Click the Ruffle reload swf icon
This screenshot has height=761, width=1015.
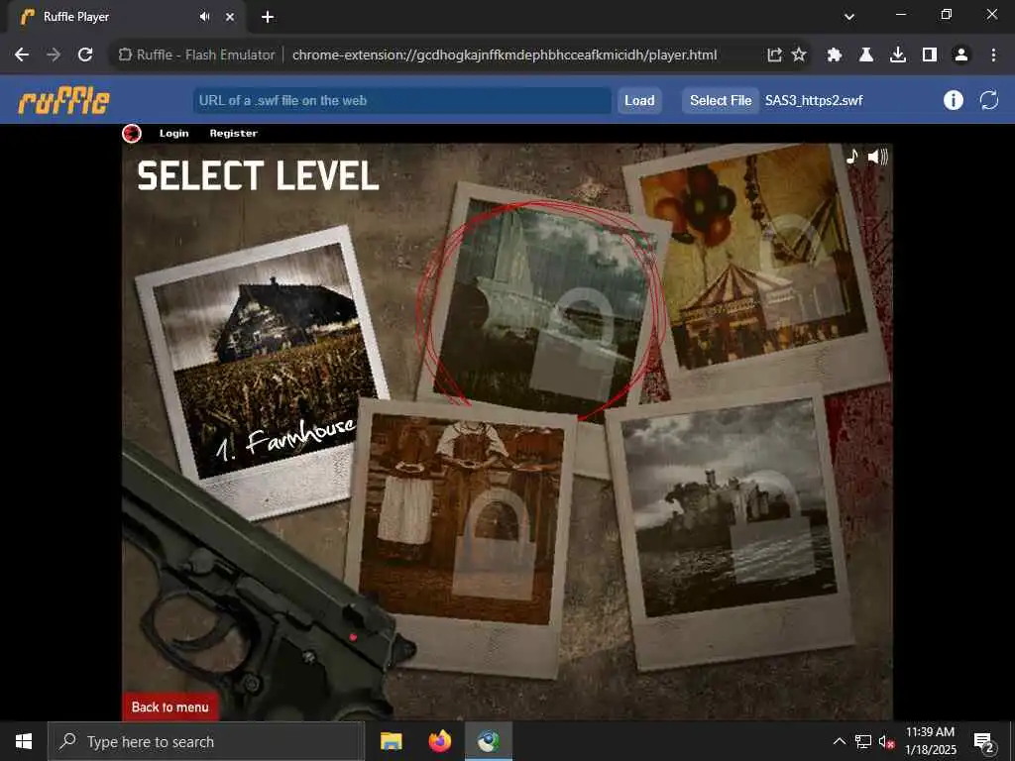(x=989, y=100)
